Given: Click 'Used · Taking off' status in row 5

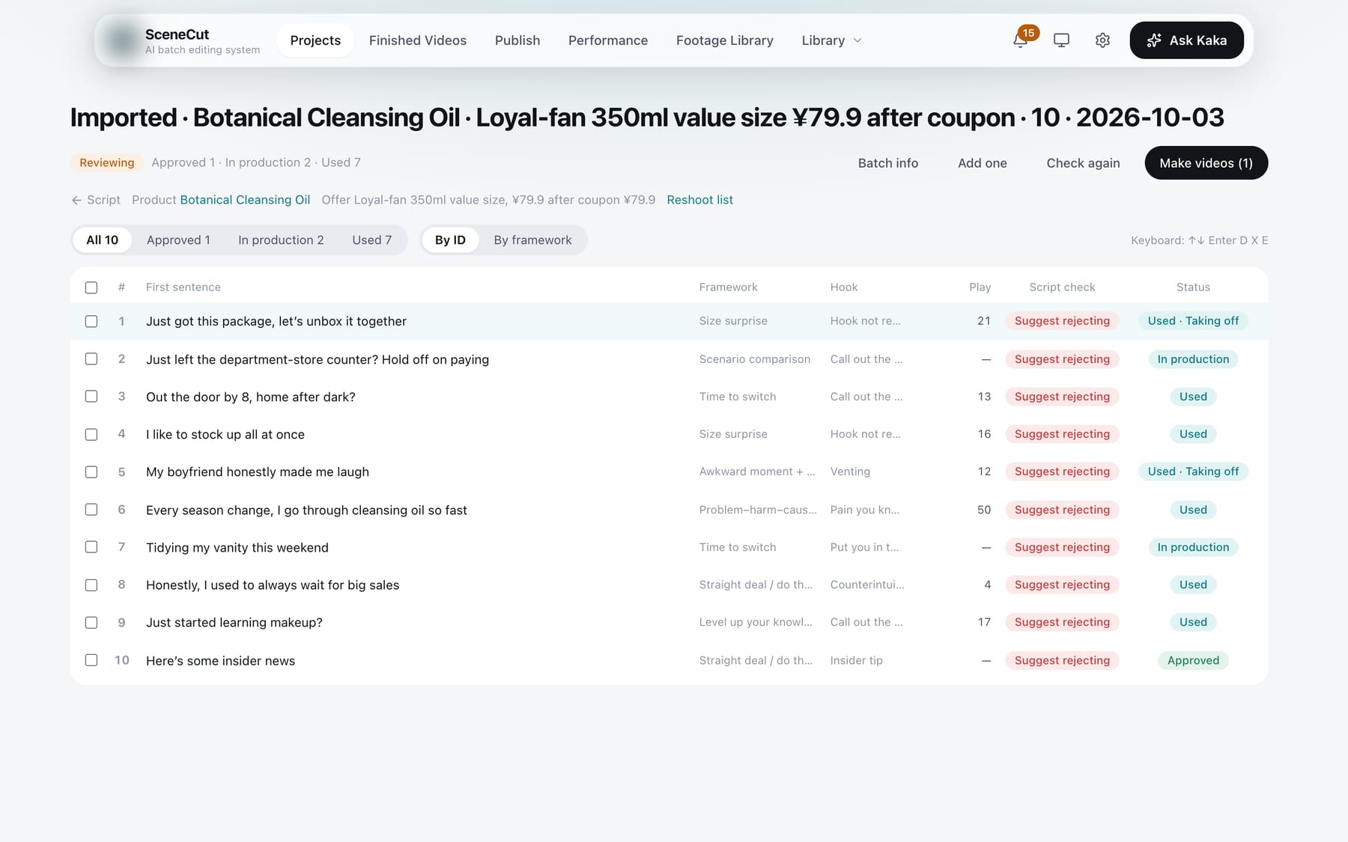Looking at the screenshot, I should tap(1193, 472).
